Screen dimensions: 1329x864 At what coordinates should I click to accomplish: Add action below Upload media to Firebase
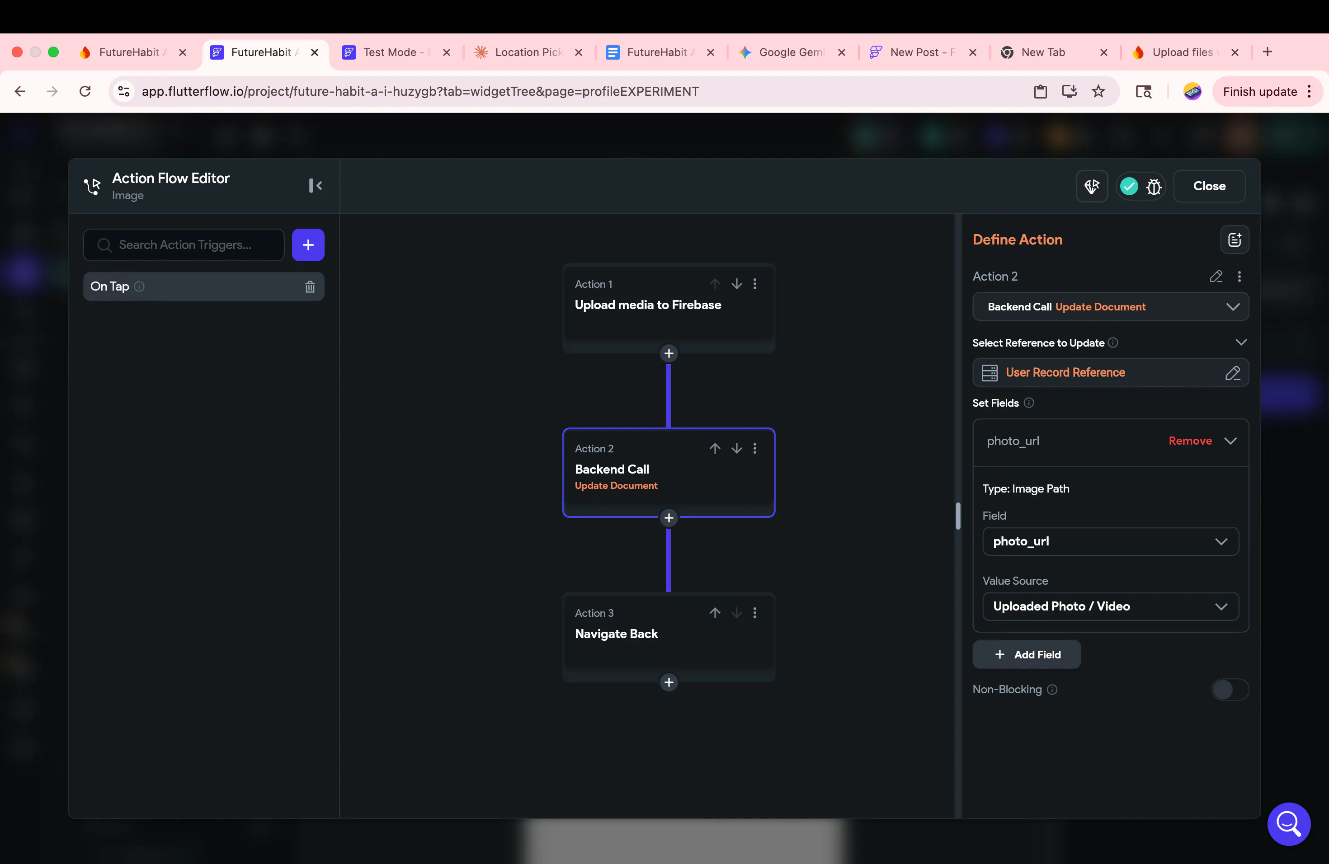tap(669, 353)
